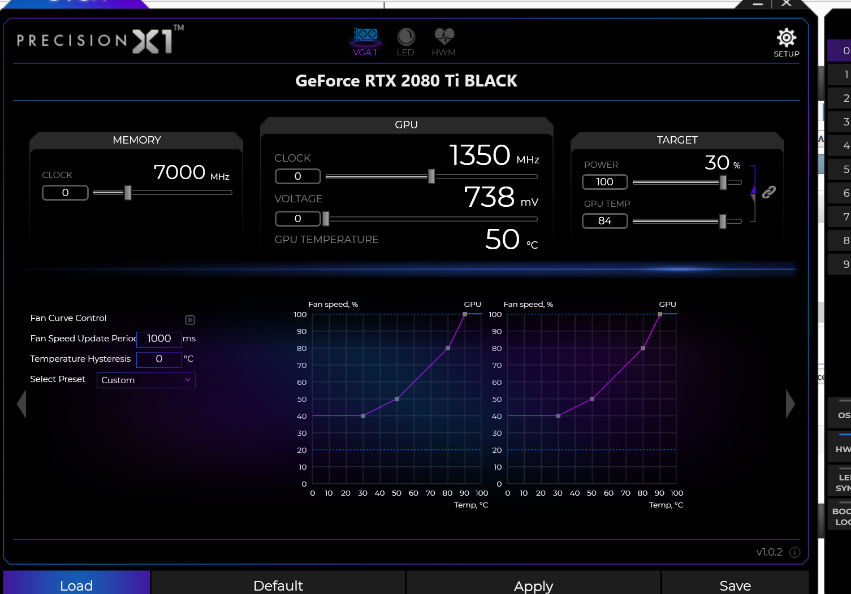Click the Power target value box
Screen dimensions: 851x594
tap(605, 182)
